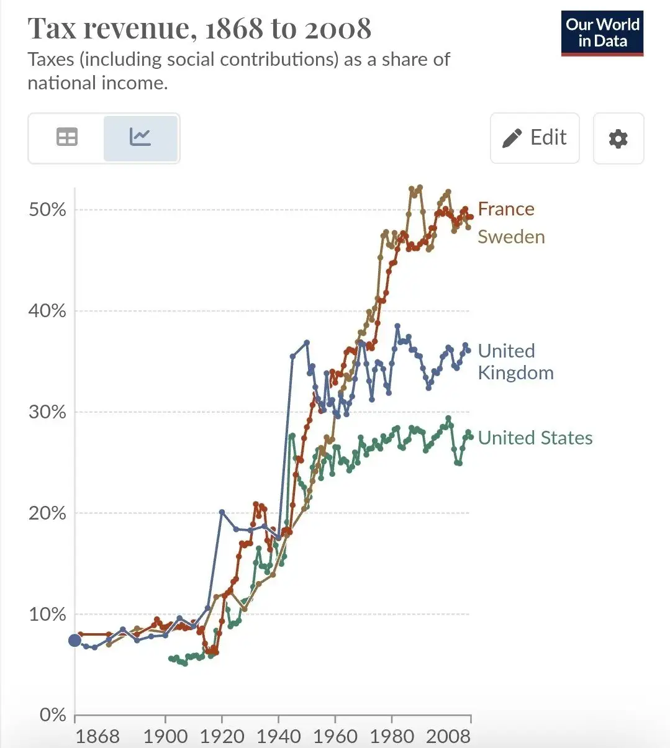This screenshot has width=670, height=748.
Task: Click the 1868 x-axis tick label
Action: point(97,736)
